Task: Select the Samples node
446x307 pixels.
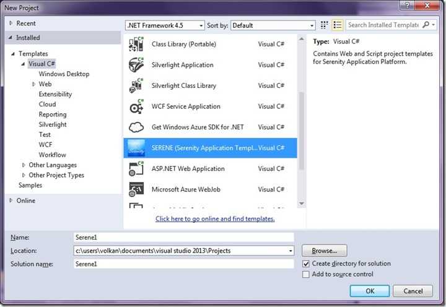Action: tap(30, 185)
